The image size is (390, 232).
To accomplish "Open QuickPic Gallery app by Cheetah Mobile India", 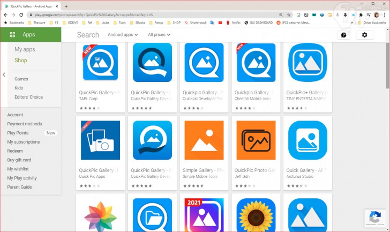I will [256, 77].
